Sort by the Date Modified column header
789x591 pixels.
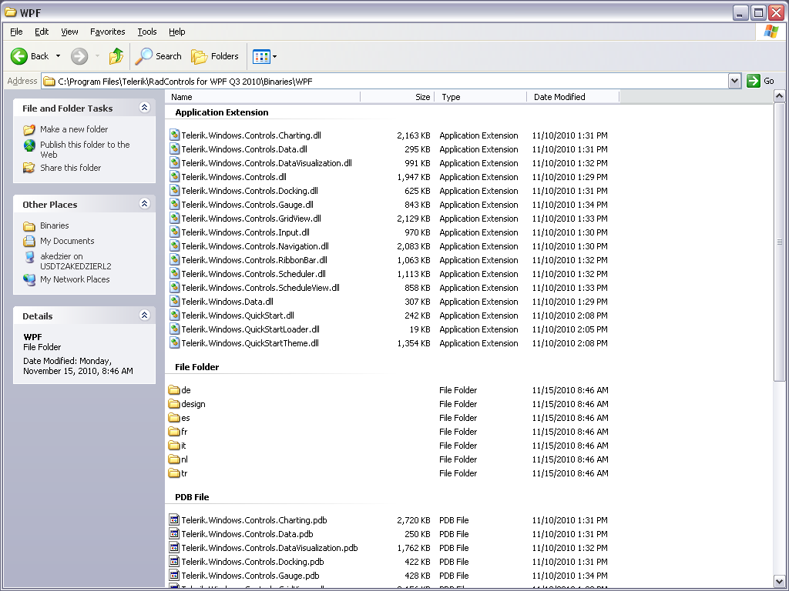pos(559,97)
